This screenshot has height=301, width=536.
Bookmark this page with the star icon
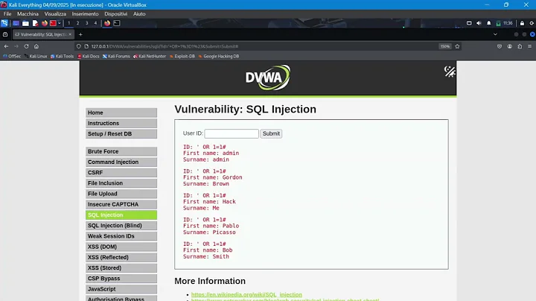(457, 46)
